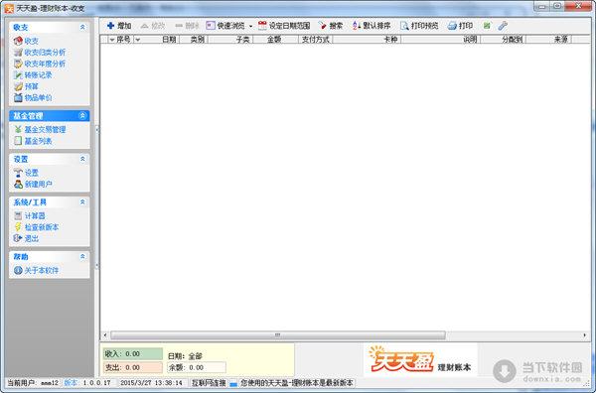Click the latest-version status message

click(297, 383)
